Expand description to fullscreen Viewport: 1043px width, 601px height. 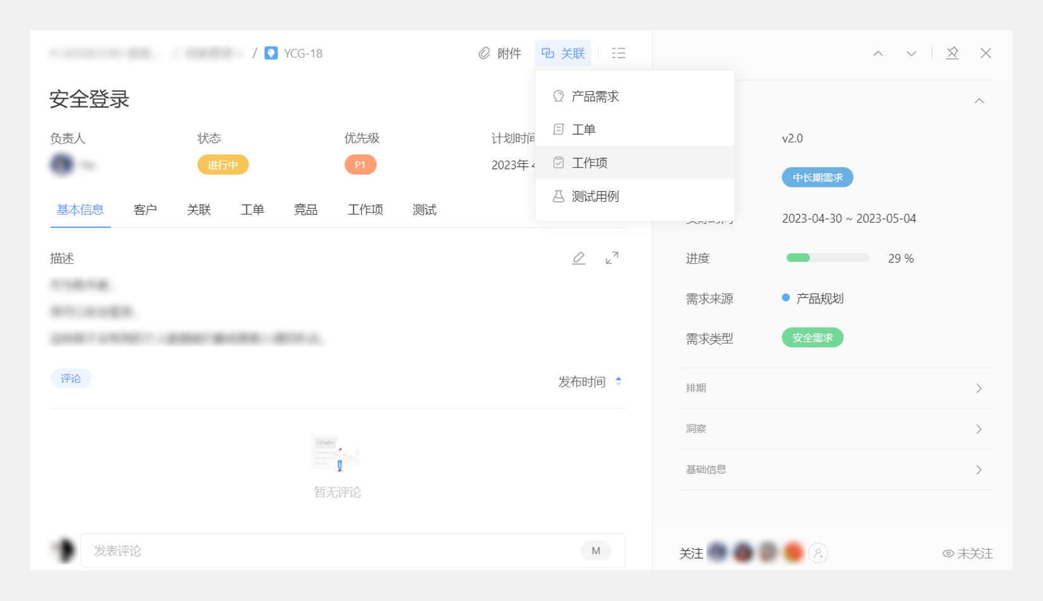[612, 258]
